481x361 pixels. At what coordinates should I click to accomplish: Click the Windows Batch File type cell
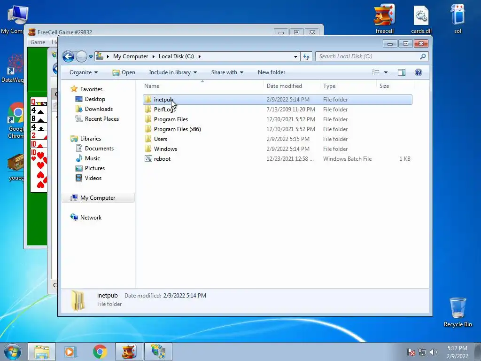(347, 159)
